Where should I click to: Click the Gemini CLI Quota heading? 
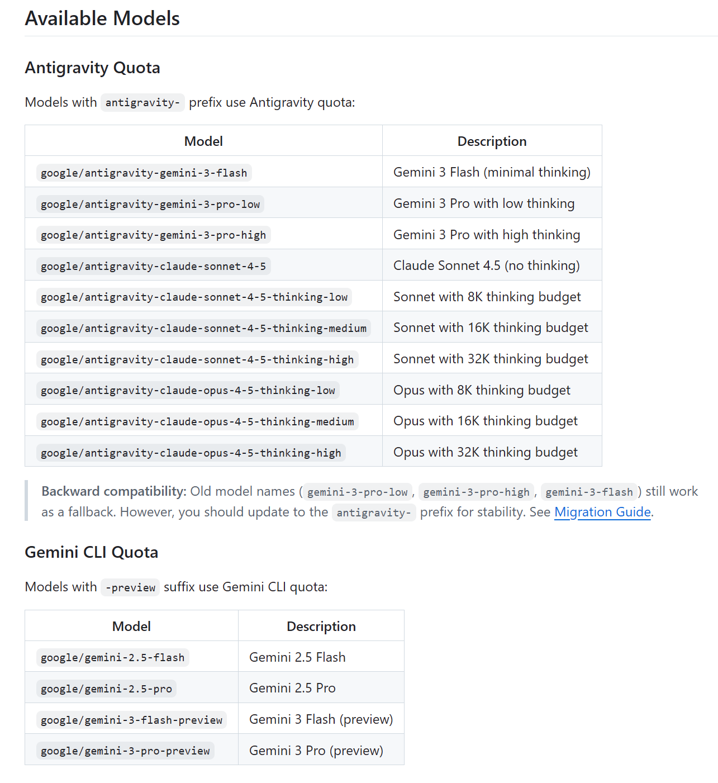pyautogui.click(x=91, y=552)
